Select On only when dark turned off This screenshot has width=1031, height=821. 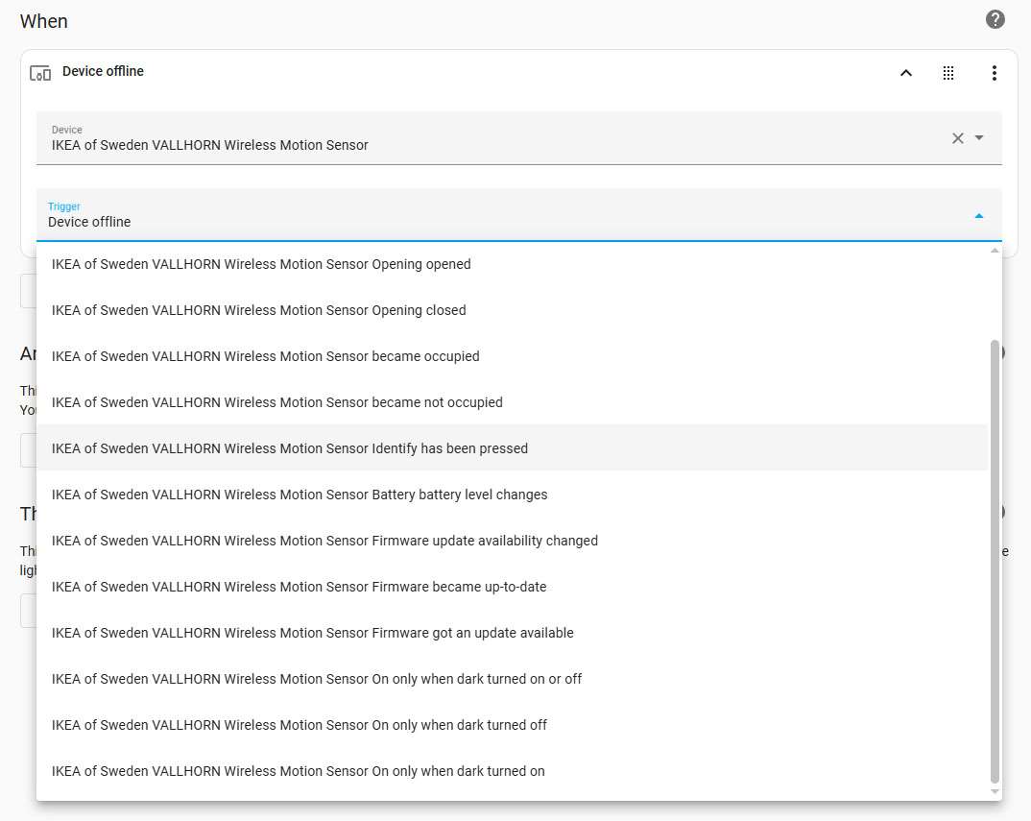coord(299,725)
